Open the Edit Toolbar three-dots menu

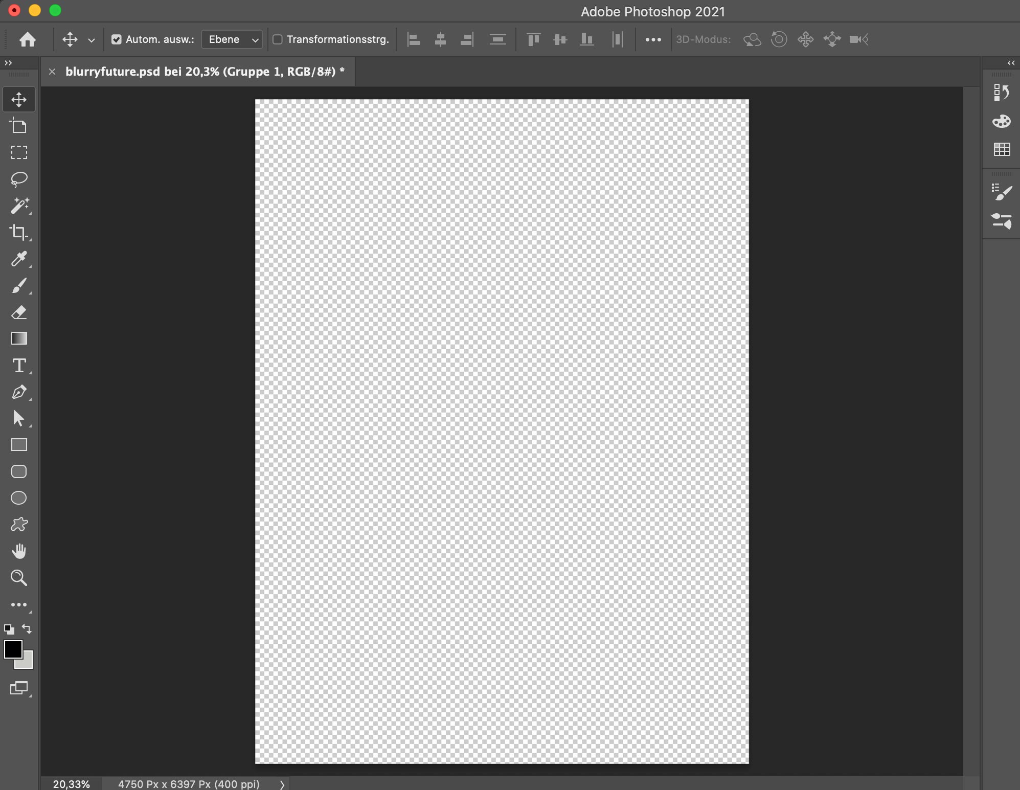19,604
